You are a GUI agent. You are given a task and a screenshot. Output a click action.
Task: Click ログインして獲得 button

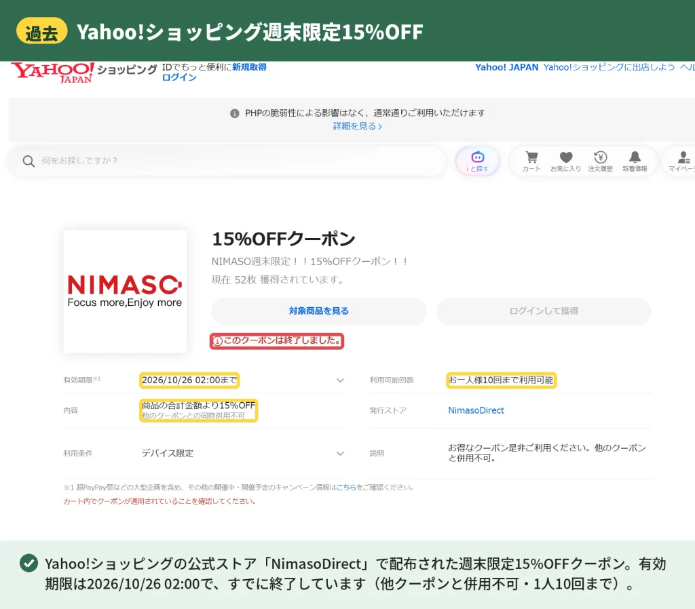point(544,311)
